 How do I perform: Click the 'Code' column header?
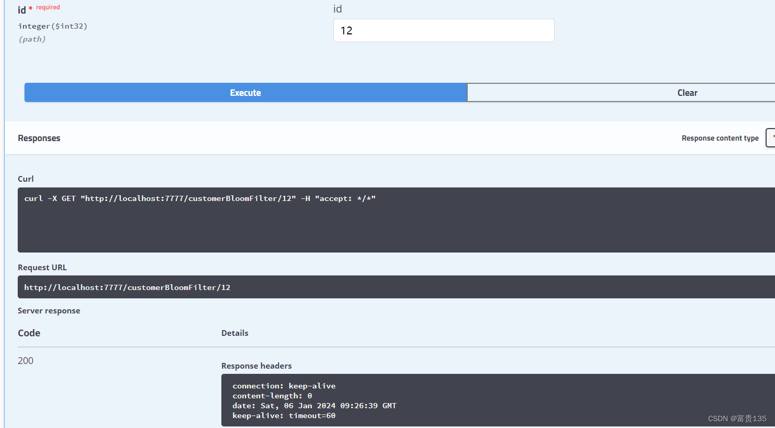(x=29, y=333)
